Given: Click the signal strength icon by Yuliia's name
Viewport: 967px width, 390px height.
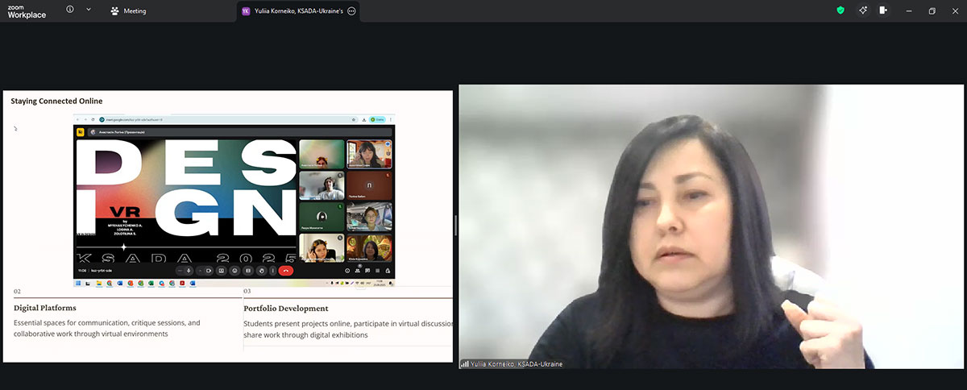Looking at the screenshot, I should 464,364.
